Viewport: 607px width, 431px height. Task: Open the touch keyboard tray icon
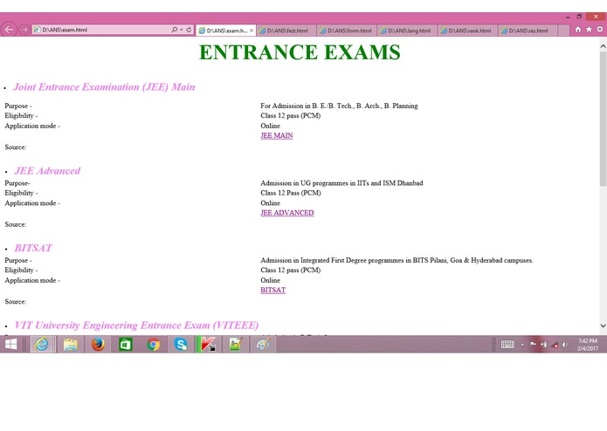[507, 345]
